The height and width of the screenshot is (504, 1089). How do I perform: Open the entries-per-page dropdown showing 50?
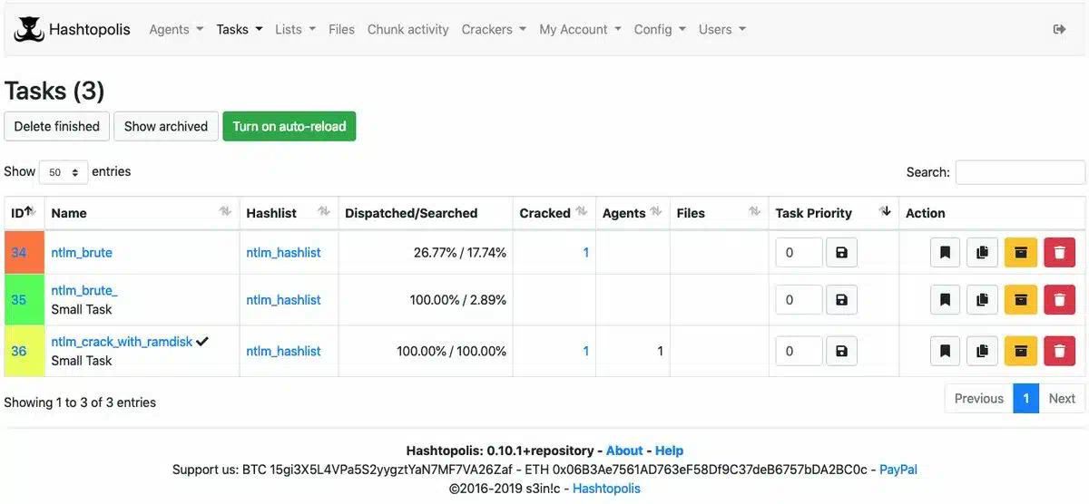(64, 172)
